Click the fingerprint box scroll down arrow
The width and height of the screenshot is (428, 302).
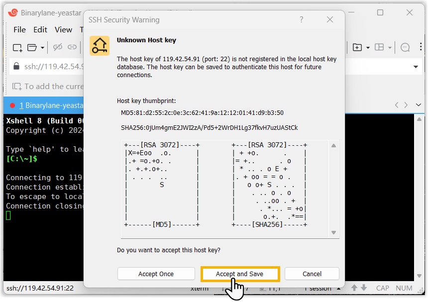pos(333,232)
